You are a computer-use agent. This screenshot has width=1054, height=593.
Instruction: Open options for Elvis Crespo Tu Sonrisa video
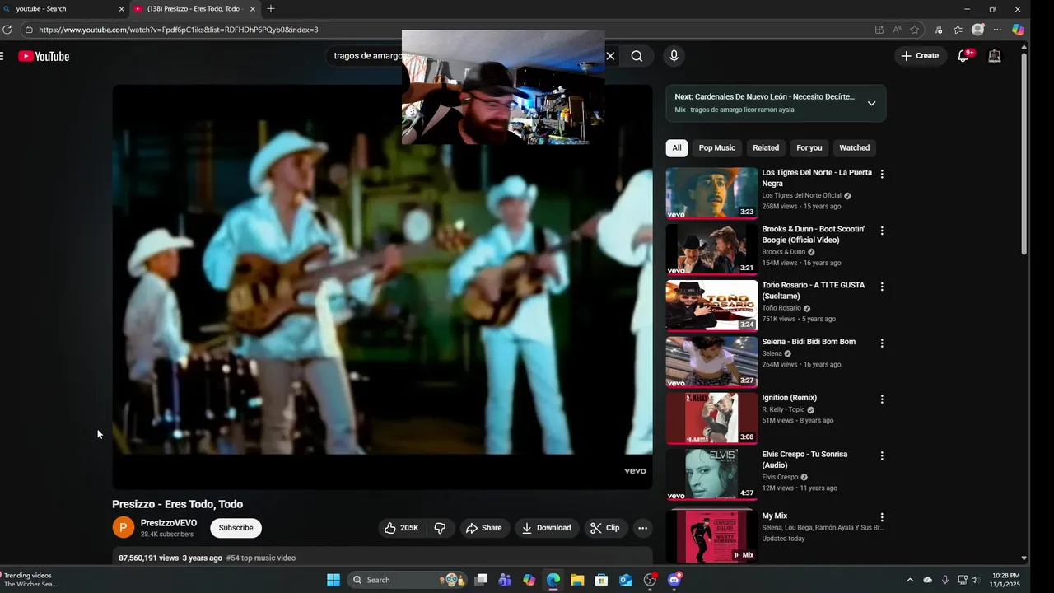pyautogui.click(x=882, y=455)
